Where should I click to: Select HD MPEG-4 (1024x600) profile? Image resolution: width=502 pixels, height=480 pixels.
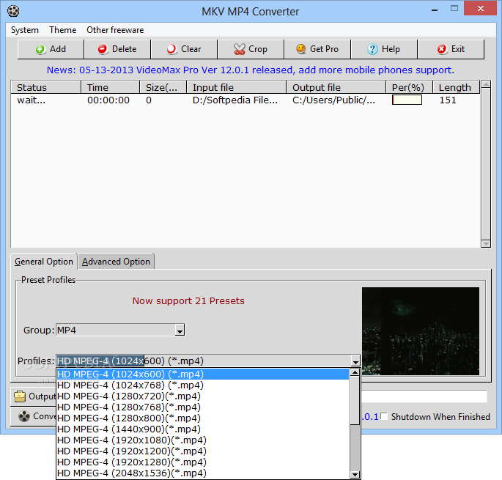pos(203,374)
